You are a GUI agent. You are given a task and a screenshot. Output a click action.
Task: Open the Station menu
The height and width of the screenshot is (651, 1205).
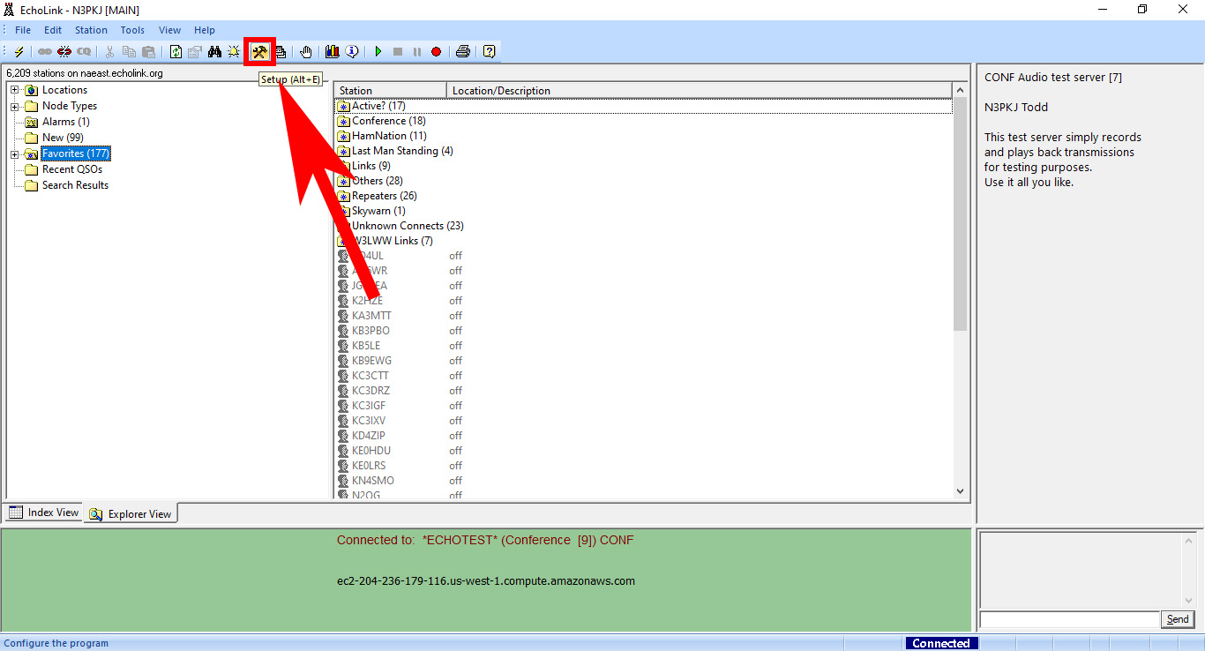91,30
